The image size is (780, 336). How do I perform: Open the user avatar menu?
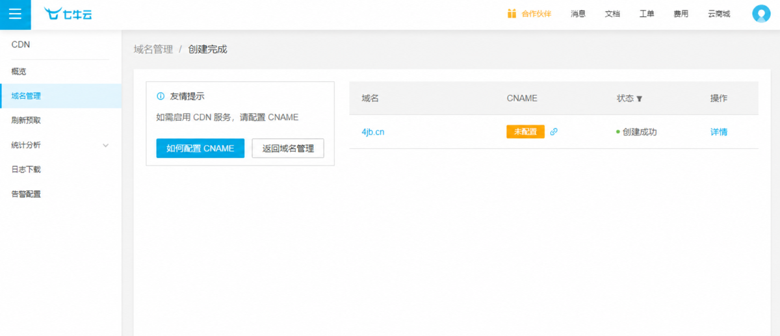pyautogui.click(x=761, y=14)
